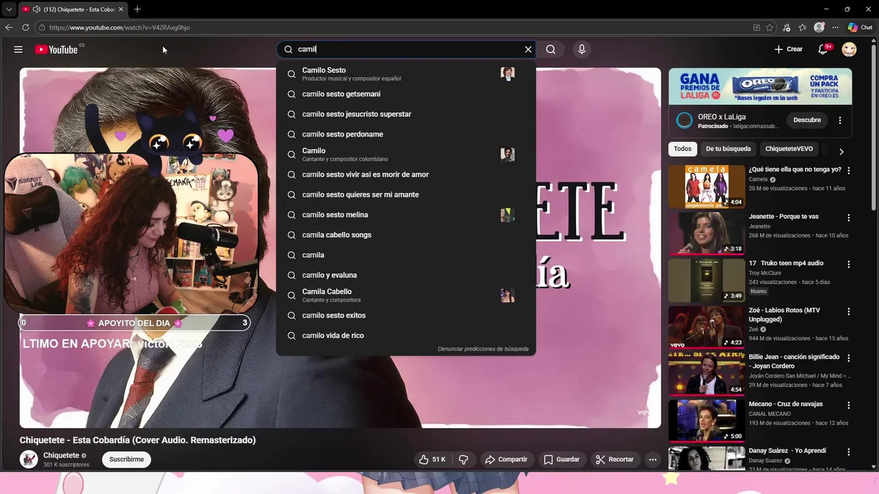Open a new browser tab
Image resolution: width=879 pixels, height=494 pixels.
(x=137, y=9)
